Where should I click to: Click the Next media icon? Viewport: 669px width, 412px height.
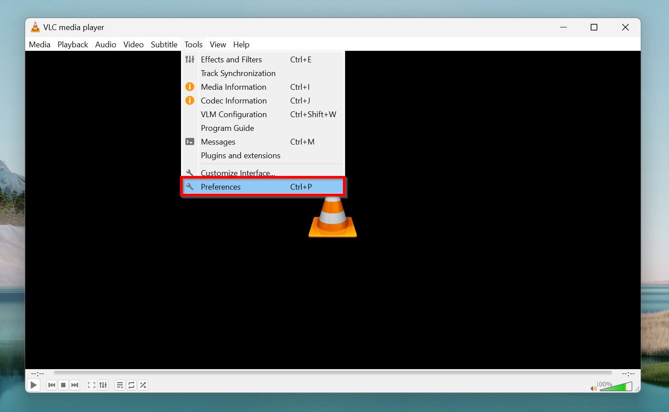(x=75, y=385)
